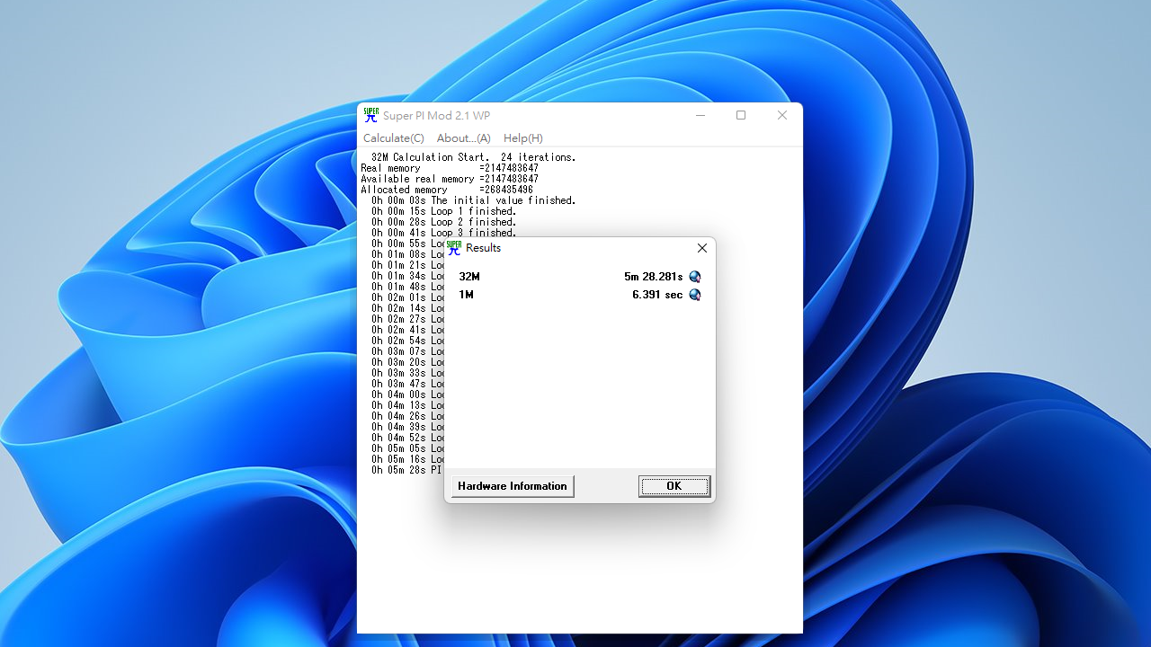Open the Calculate(C) menu
The image size is (1151, 647).
coord(393,138)
